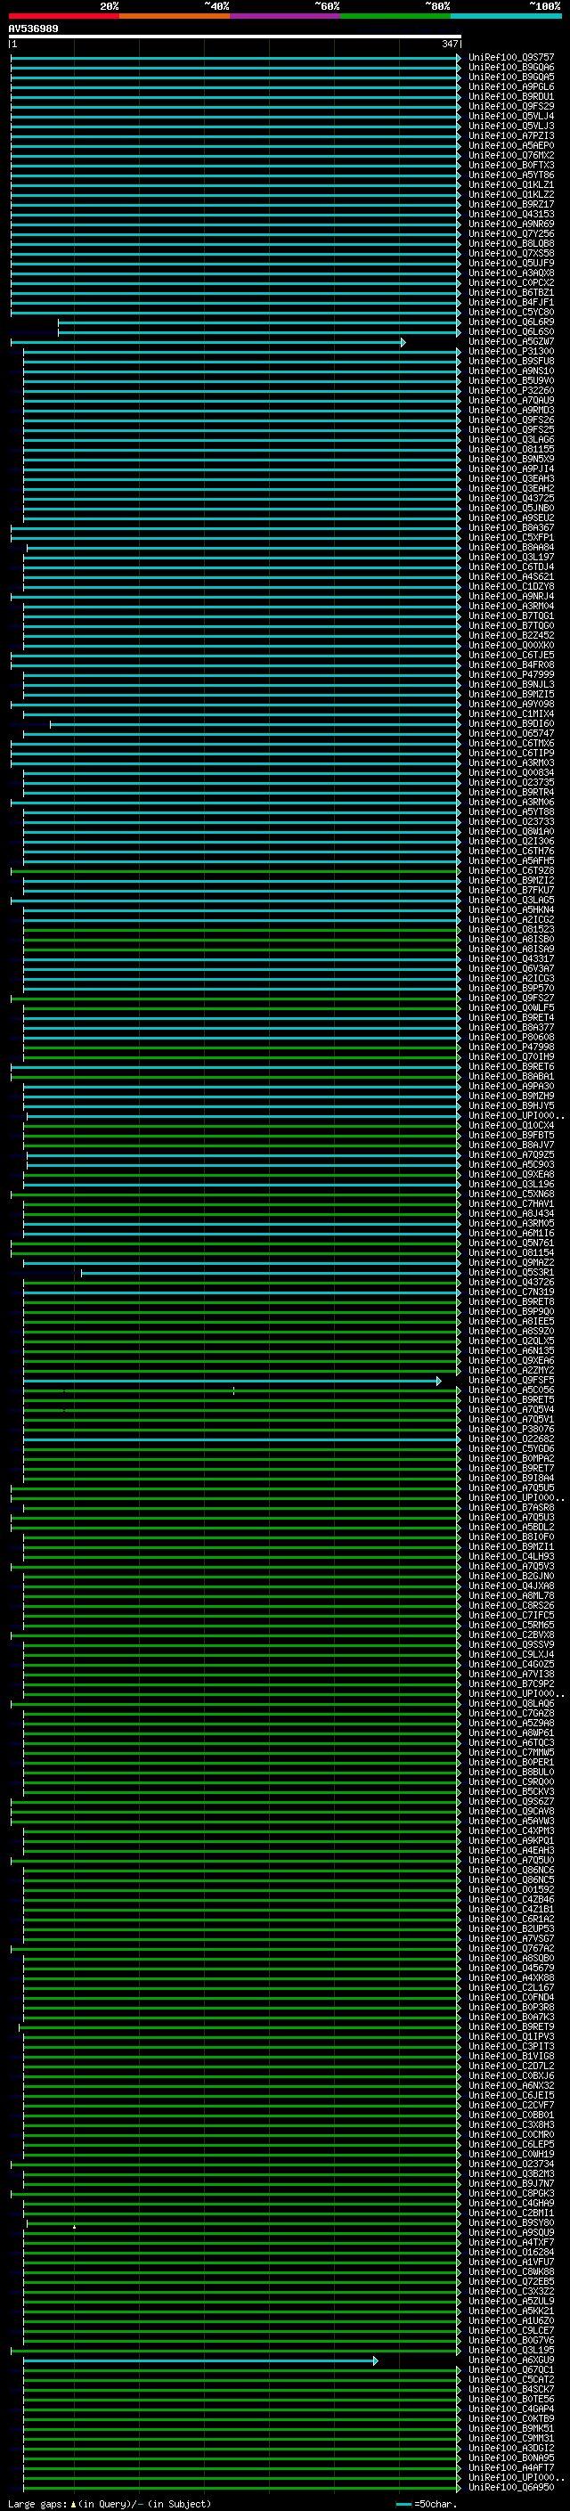Click the arrowhead ending the UniRef100_Q9FSF5 alignment
The image size is (570, 2511).
pyautogui.click(x=438, y=1382)
